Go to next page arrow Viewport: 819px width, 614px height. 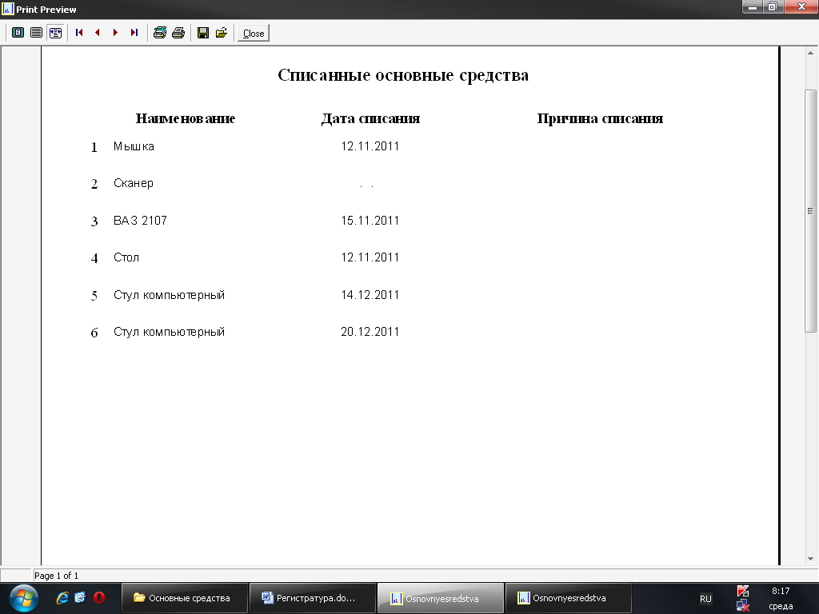pos(115,33)
